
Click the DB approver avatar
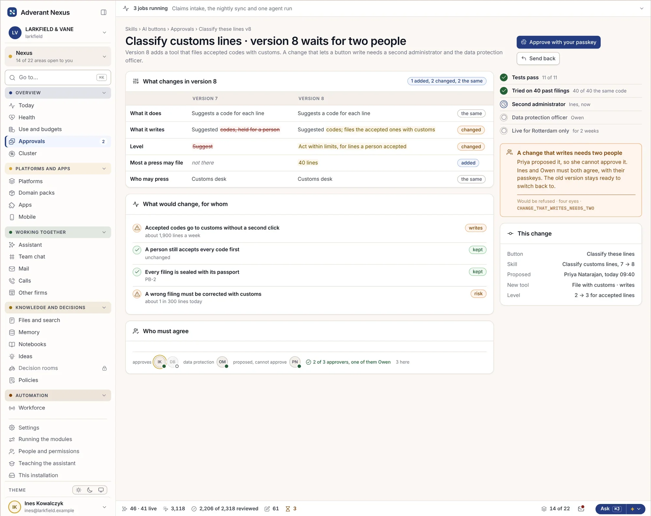[173, 362]
